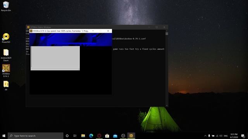This screenshot has height=139, width=248.
Task: Switch to DOSBox via its taskbar icon
Action: (131, 136)
